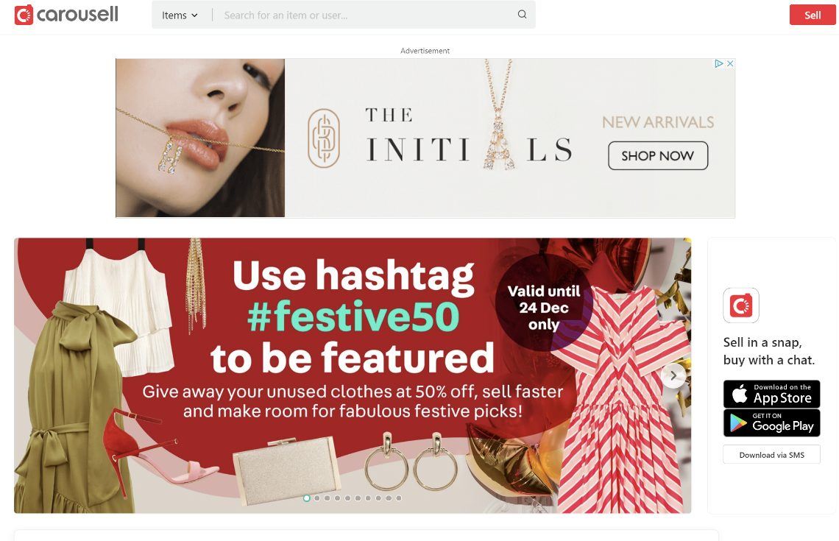The width and height of the screenshot is (839, 541).
Task: Click the search magnifier icon
Action: 522,15
